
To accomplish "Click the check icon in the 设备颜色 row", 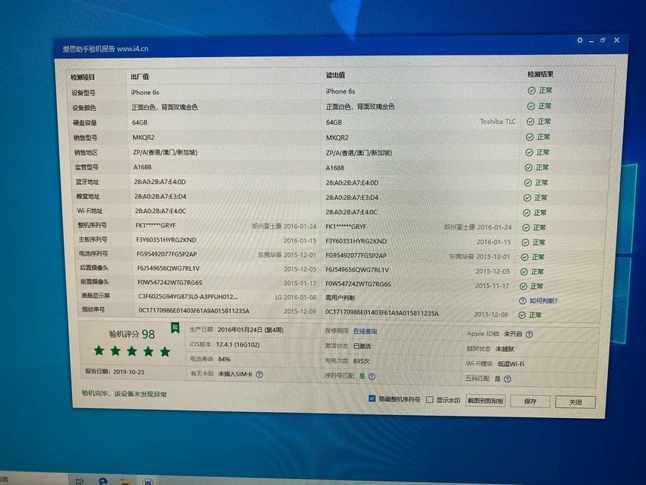I will pos(531,106).
